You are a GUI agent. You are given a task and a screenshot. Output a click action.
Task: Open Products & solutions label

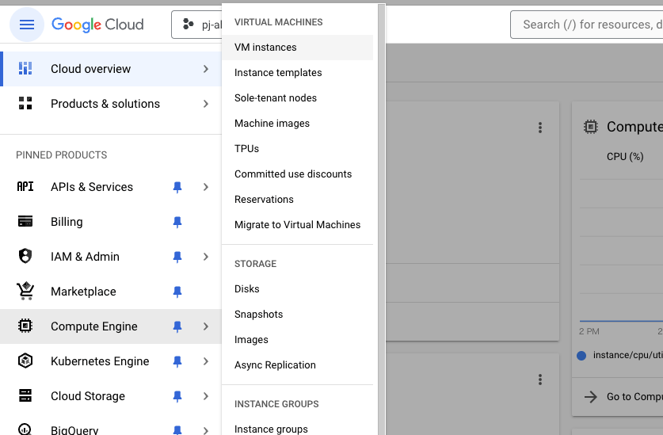tap(105, 104)
